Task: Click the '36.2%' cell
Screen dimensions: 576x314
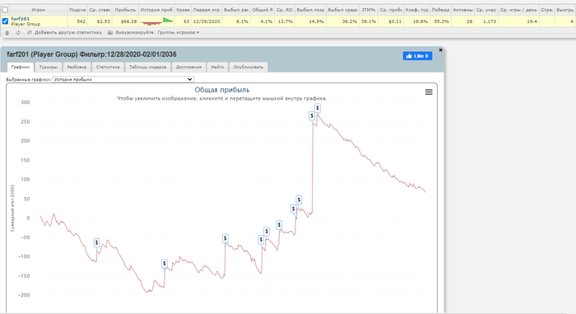Action: [350, 21]
